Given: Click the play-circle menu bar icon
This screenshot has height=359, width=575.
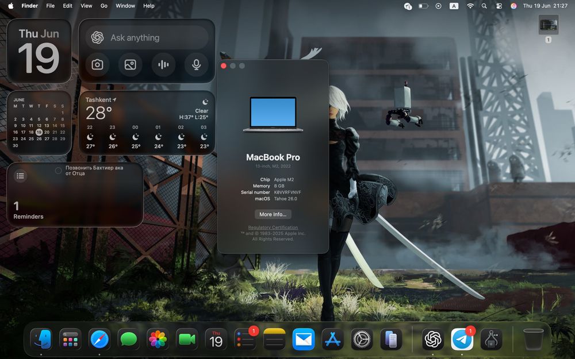Looking at the screenshot, I should click(x=438, y=6).
